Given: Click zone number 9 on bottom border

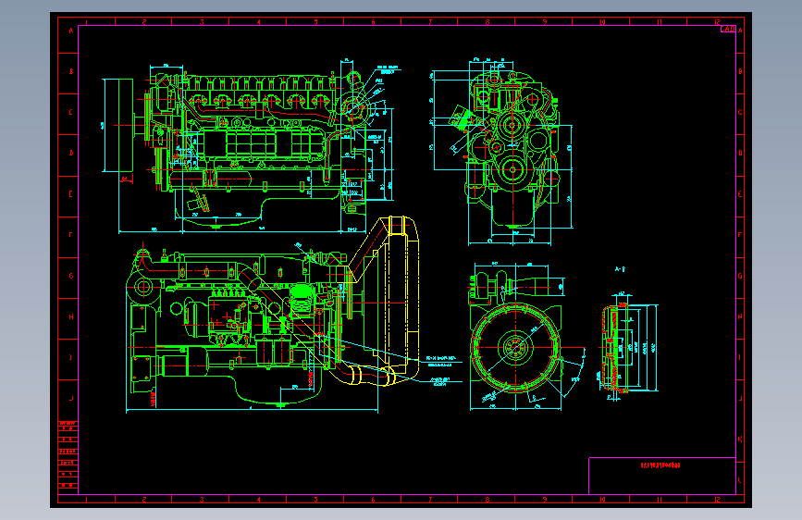Looking at the screenshot, I should pyautogui.click(x=545, y=500).
